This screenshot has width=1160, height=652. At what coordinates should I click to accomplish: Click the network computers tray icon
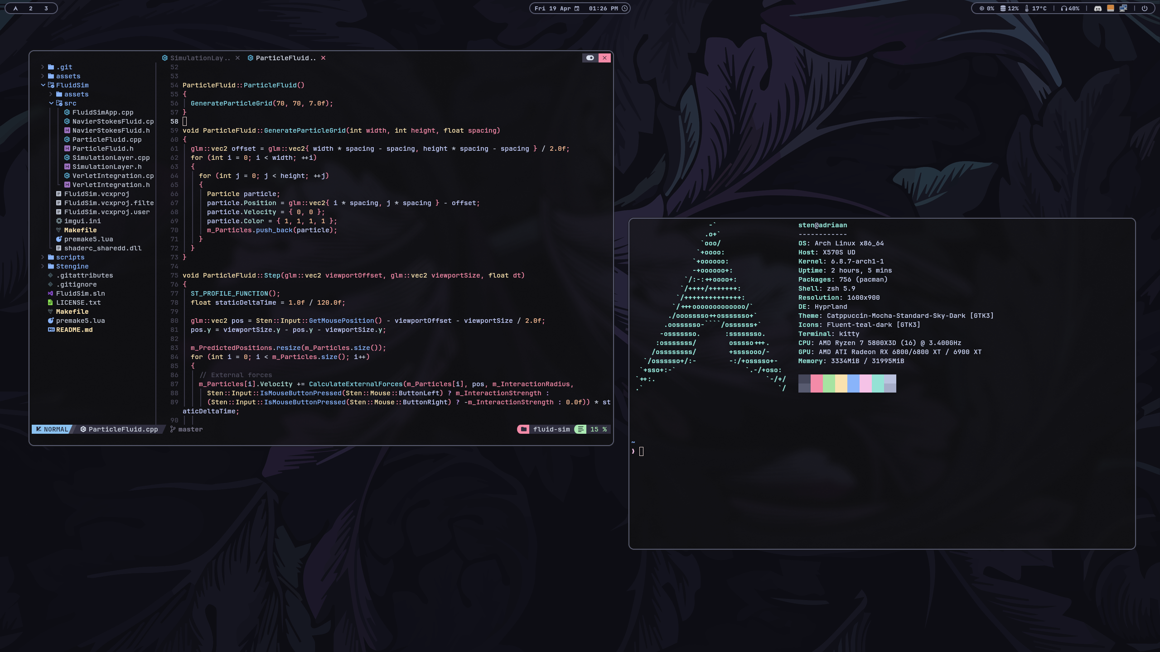pyautogui.click(x=1123, y=8)
